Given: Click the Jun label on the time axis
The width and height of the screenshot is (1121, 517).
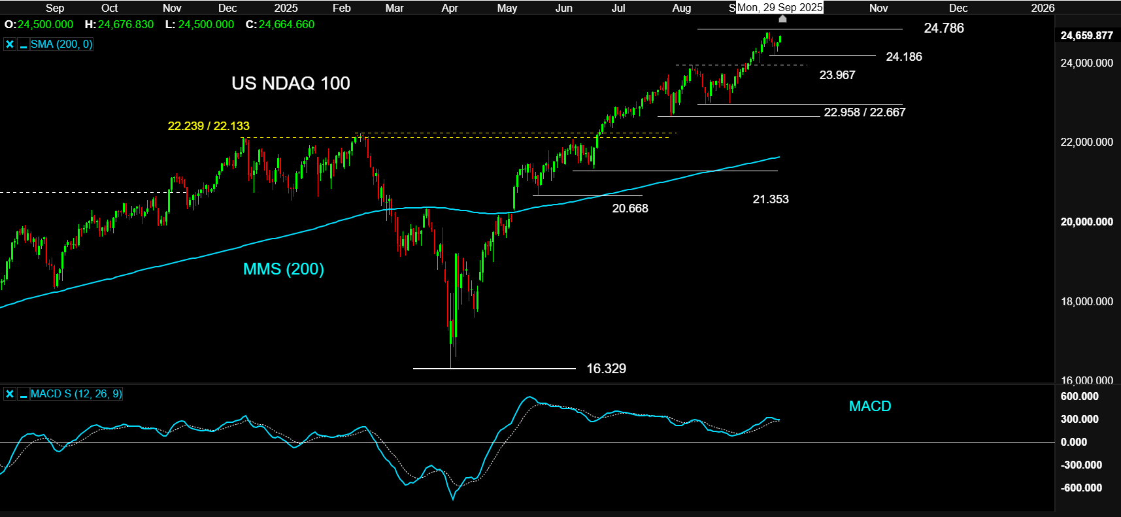Looking at the screenshot, I should (564, 8).
